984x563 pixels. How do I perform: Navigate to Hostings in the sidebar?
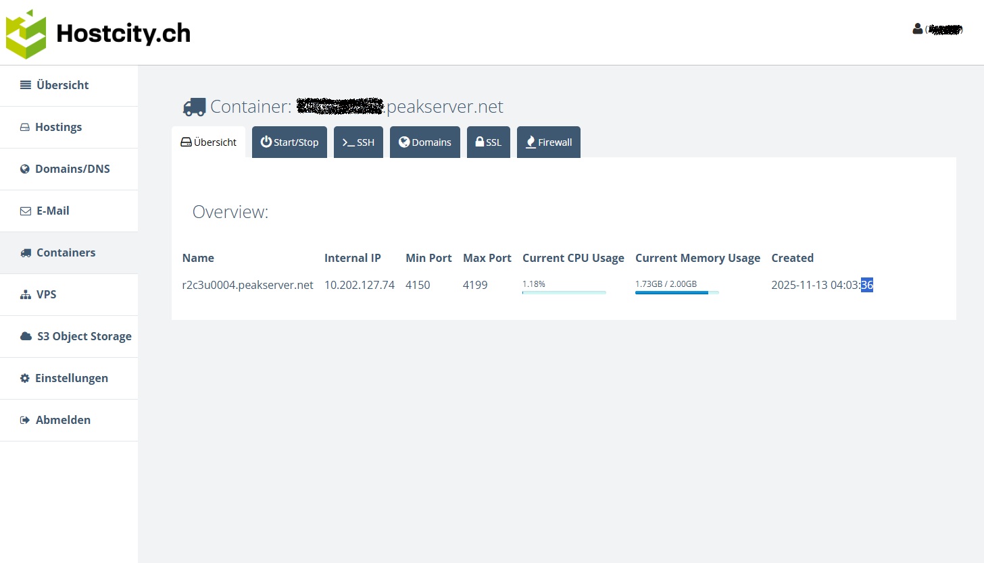(58, 127)
